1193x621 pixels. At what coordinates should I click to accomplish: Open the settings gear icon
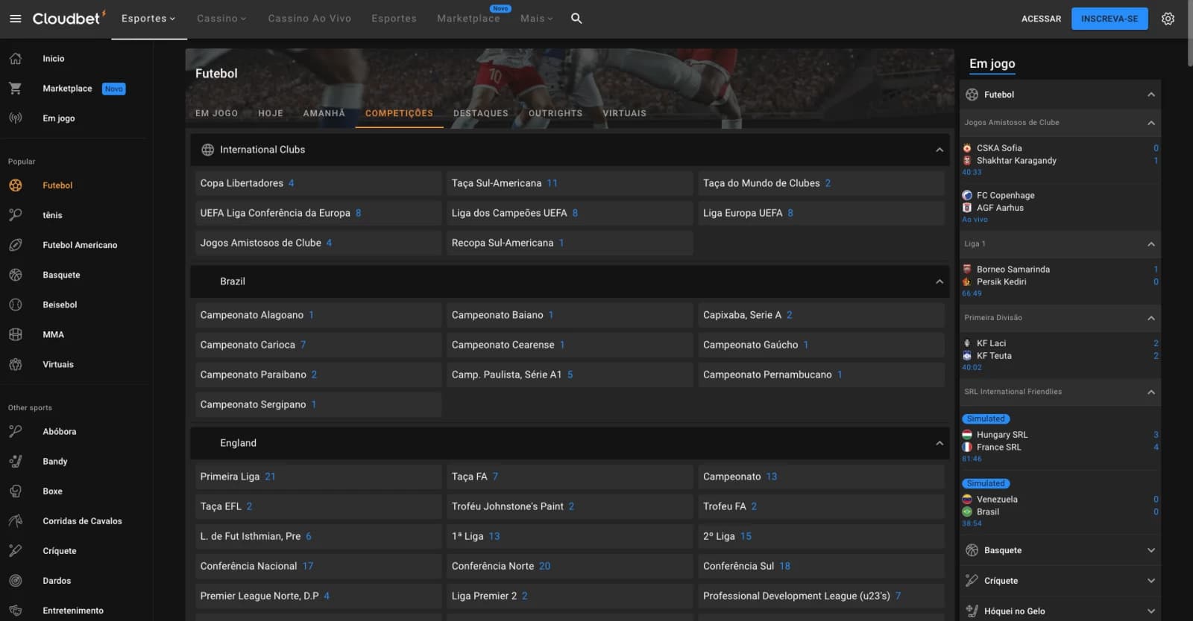point(1168,19)
